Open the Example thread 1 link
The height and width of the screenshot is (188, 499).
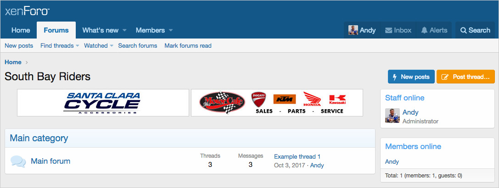point(297,156)
